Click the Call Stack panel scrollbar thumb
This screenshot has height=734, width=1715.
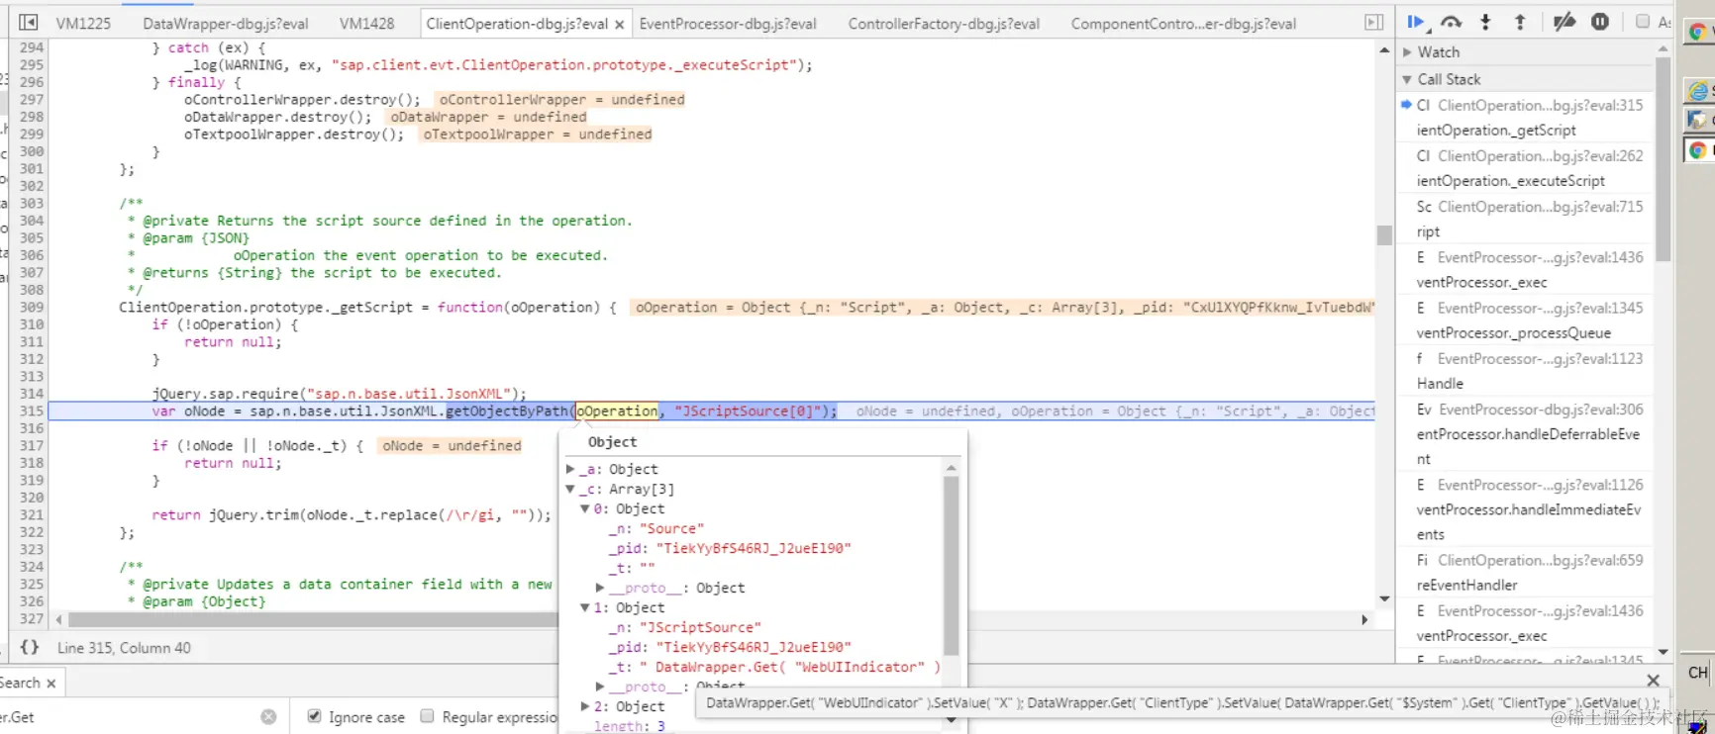pyautogui.click(x=1664, y=158)
